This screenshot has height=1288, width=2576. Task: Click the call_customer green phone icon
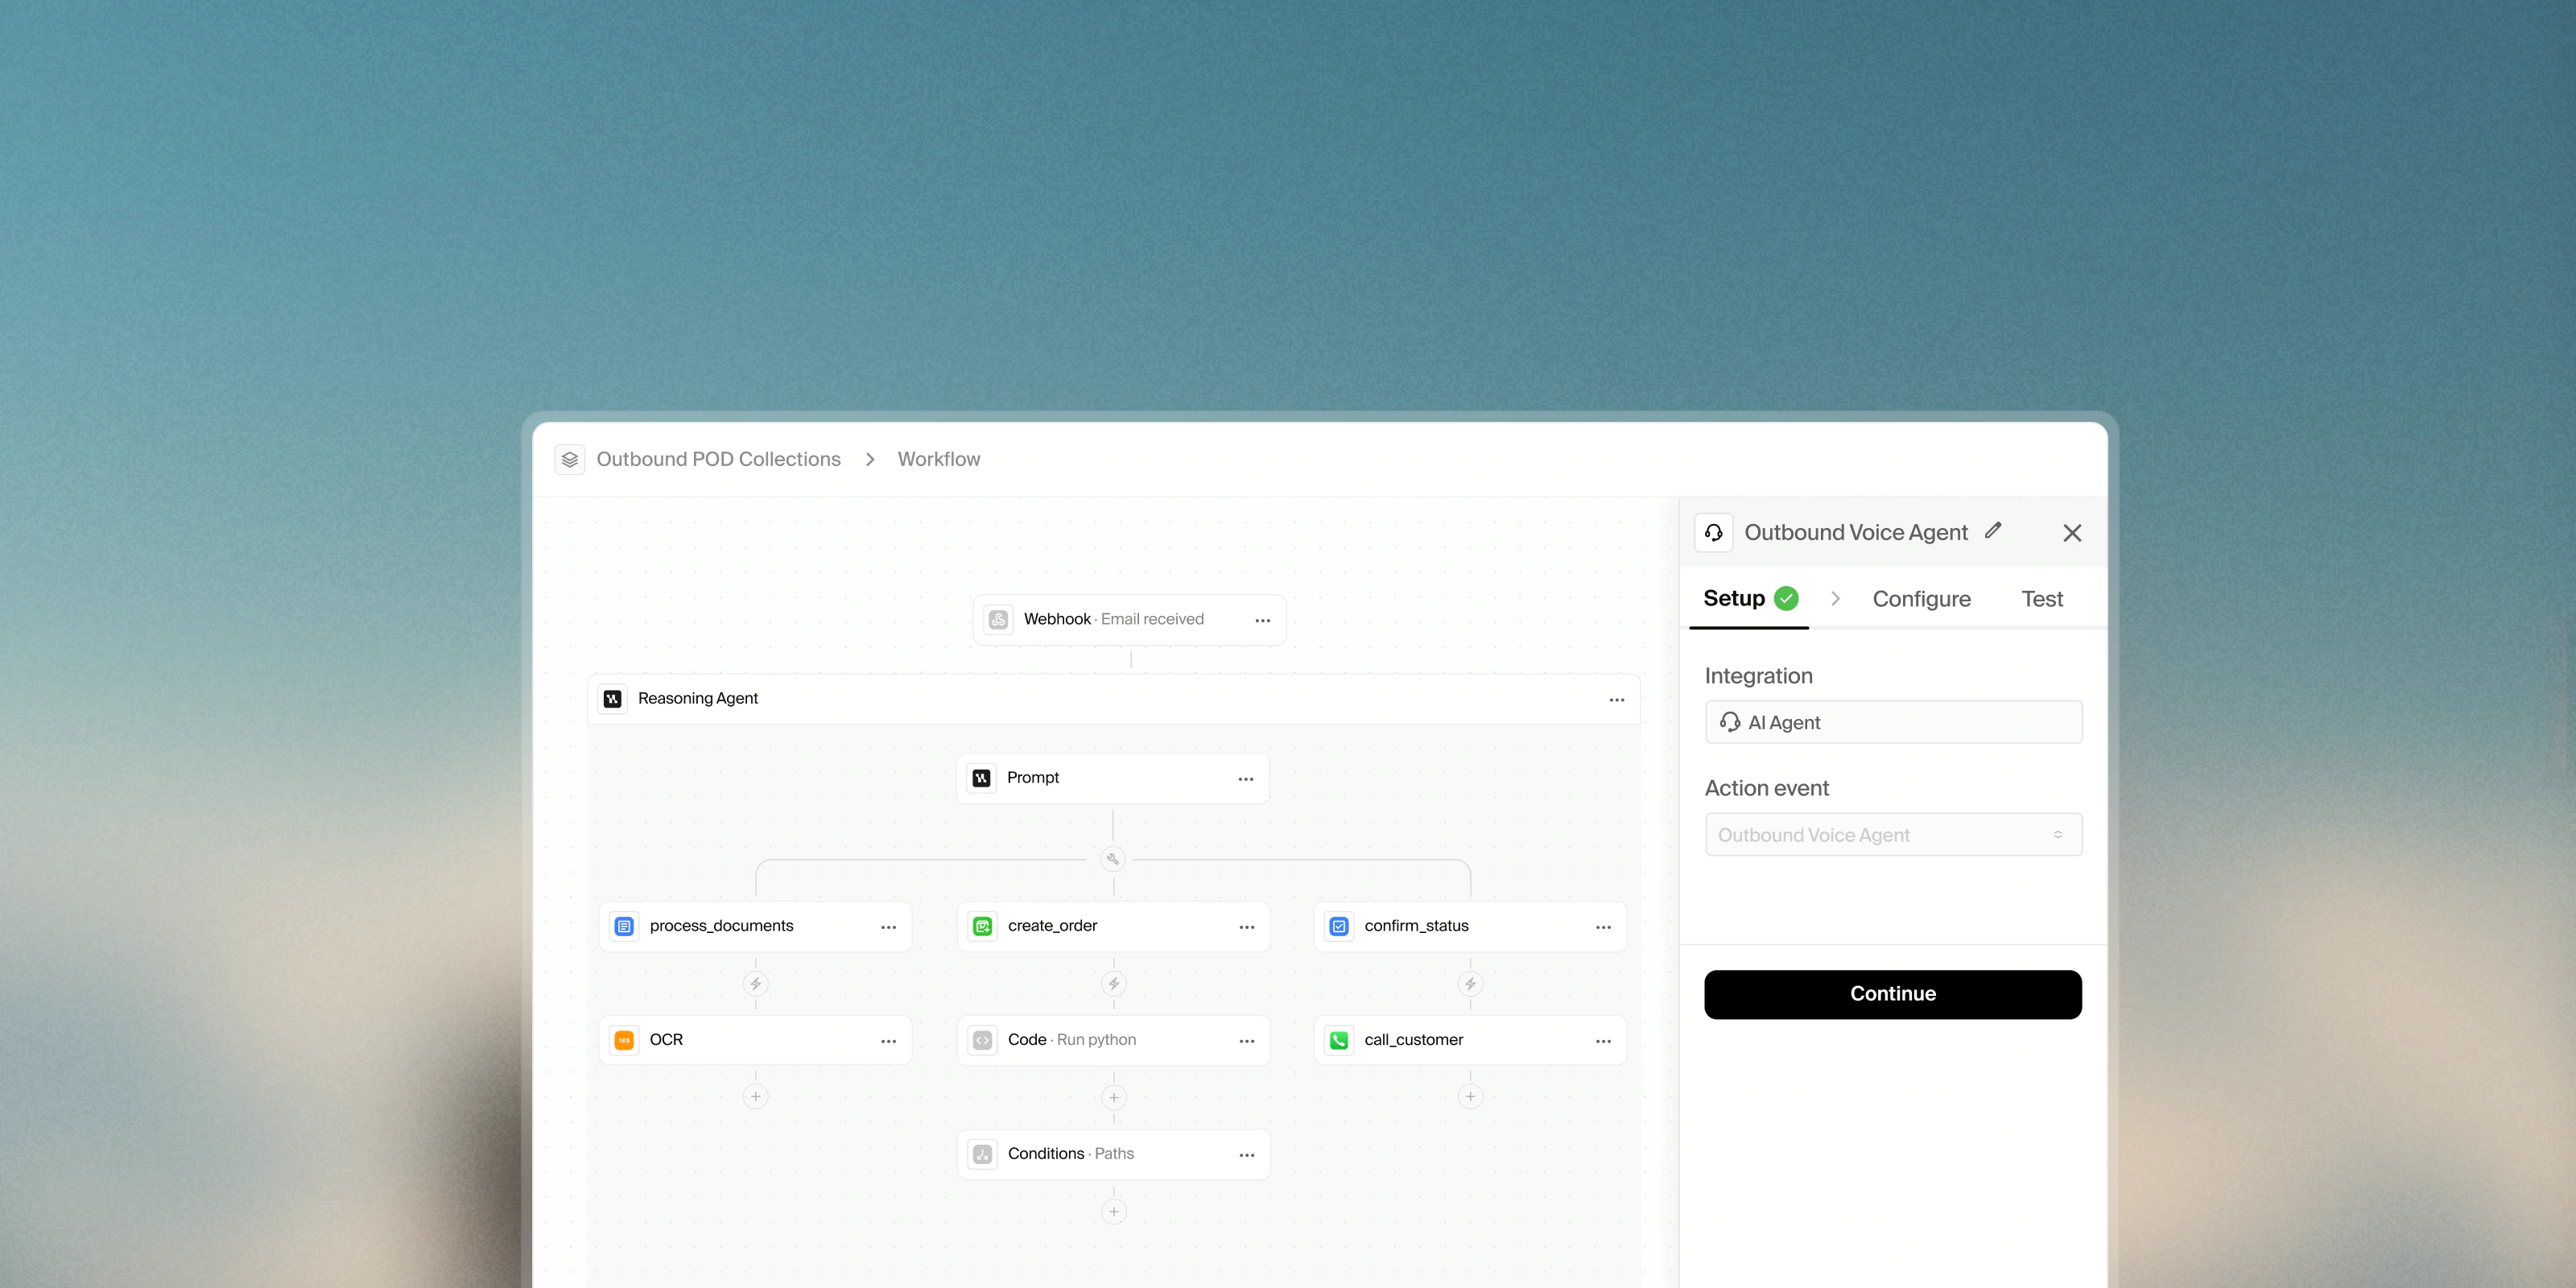[x=1339, y=1040]
